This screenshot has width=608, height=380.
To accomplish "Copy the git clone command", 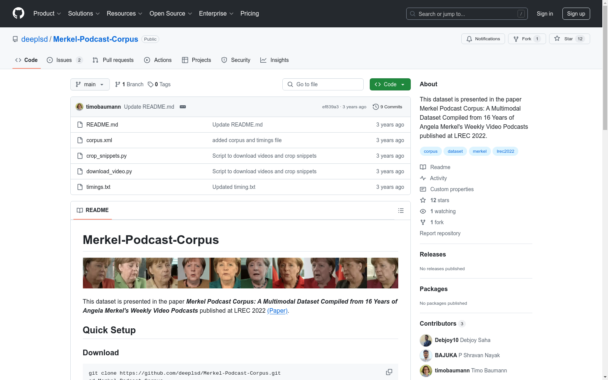I will pos(389,372).
